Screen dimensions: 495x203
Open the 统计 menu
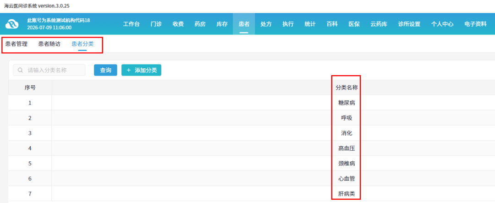310,24
